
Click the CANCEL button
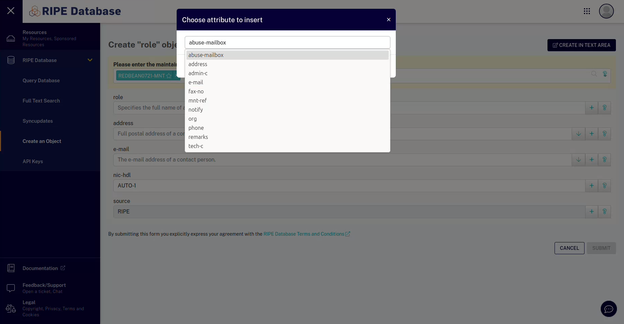click(x=569, y=248)
